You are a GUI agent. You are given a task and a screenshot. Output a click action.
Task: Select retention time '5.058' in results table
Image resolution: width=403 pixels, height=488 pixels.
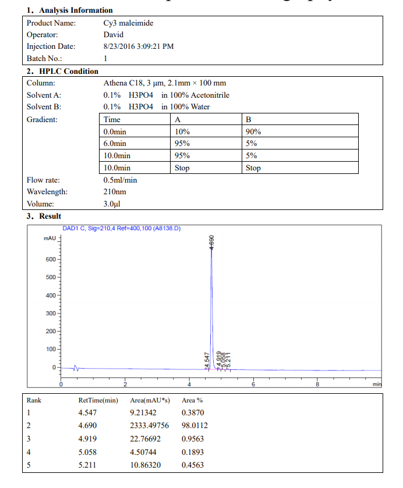[x=87, y=452]
